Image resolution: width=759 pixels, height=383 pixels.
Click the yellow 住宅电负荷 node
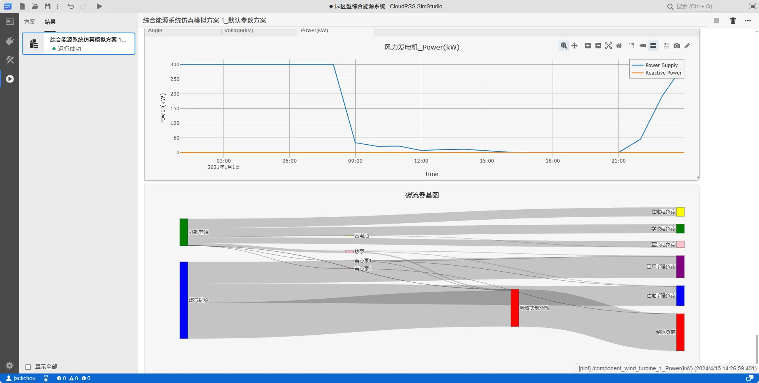[x=680, y=212]
